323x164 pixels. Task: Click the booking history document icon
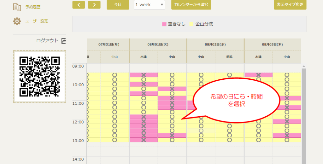(x=17, y=7)
